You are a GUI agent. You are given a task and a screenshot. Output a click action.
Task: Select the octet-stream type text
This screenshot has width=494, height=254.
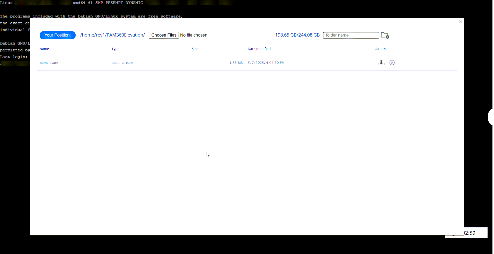pos(122,63)
